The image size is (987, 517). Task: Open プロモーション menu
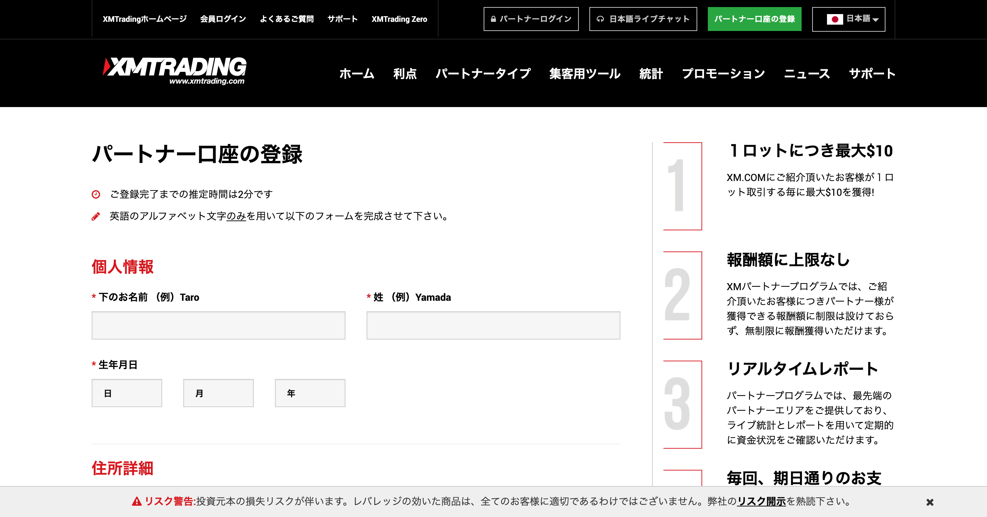(723, 74)
